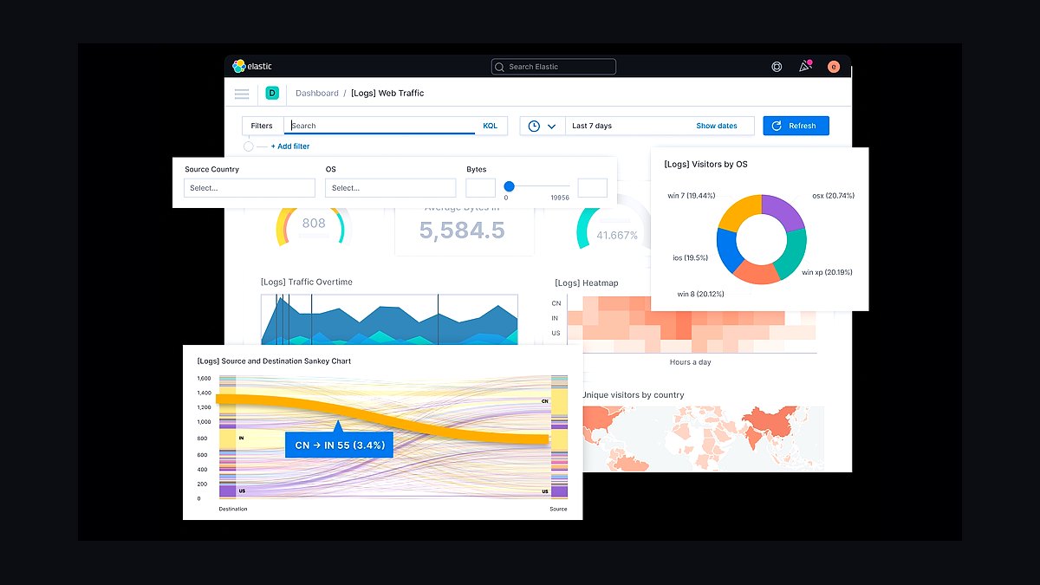Click the user avatar e icon
The image size is (1040, 585).
(x=834, y=67)
